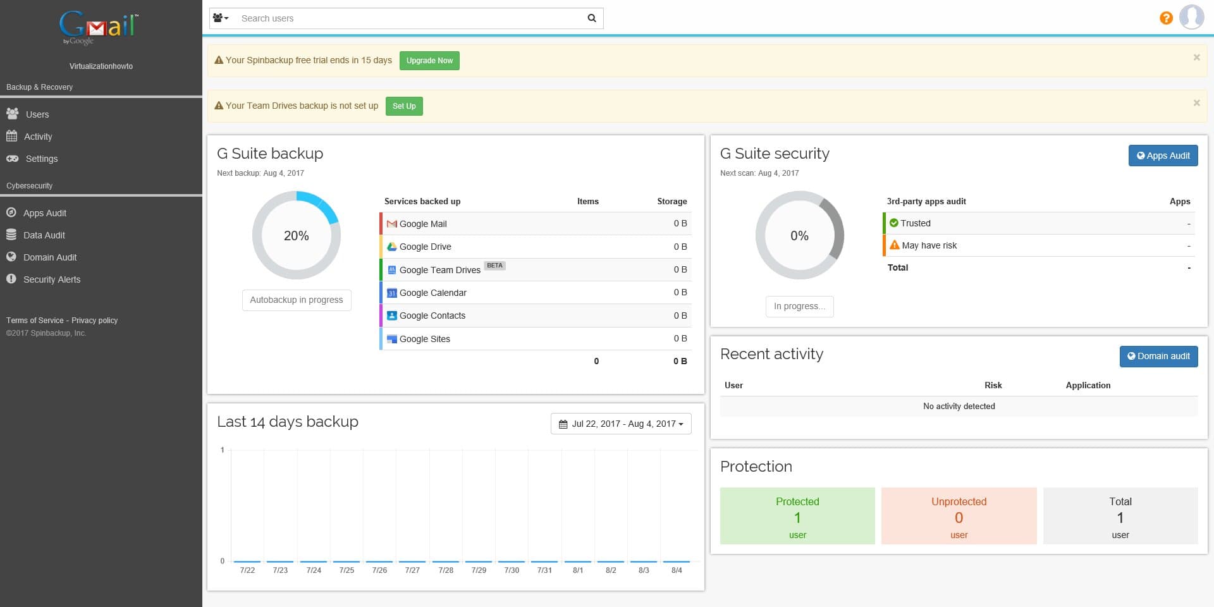Click the Set Up Team Drives button

[404, 106]
